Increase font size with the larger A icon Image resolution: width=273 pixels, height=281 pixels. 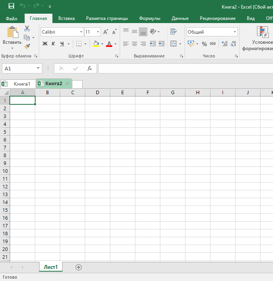coord(106,32)
